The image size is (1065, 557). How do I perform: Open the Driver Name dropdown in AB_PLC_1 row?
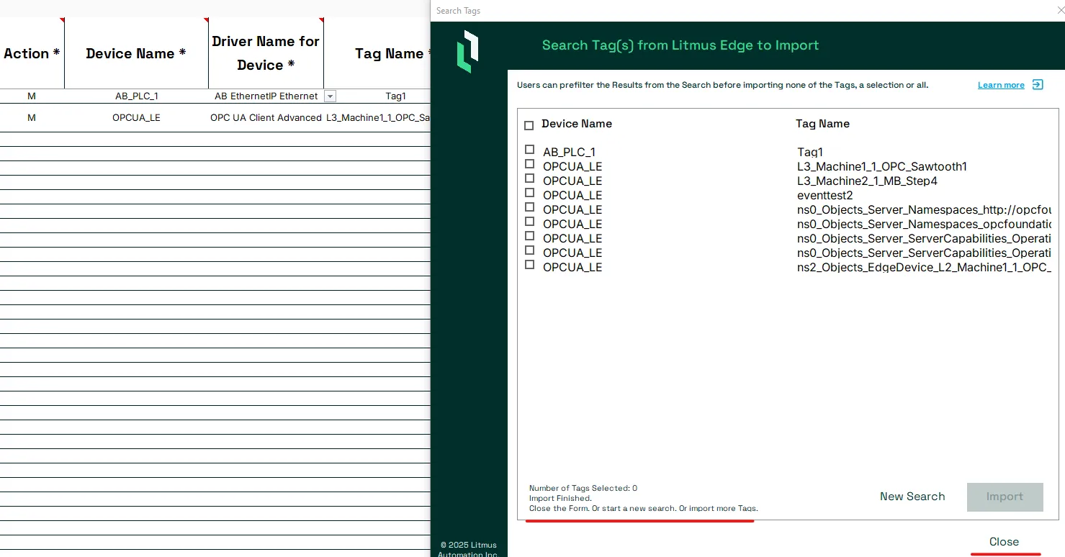[330, 96]
